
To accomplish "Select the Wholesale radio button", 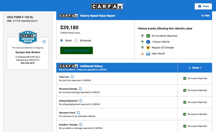I will [76, 41].
